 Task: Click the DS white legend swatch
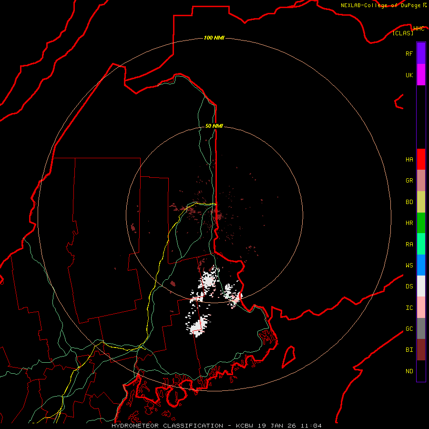click(421, 286)
